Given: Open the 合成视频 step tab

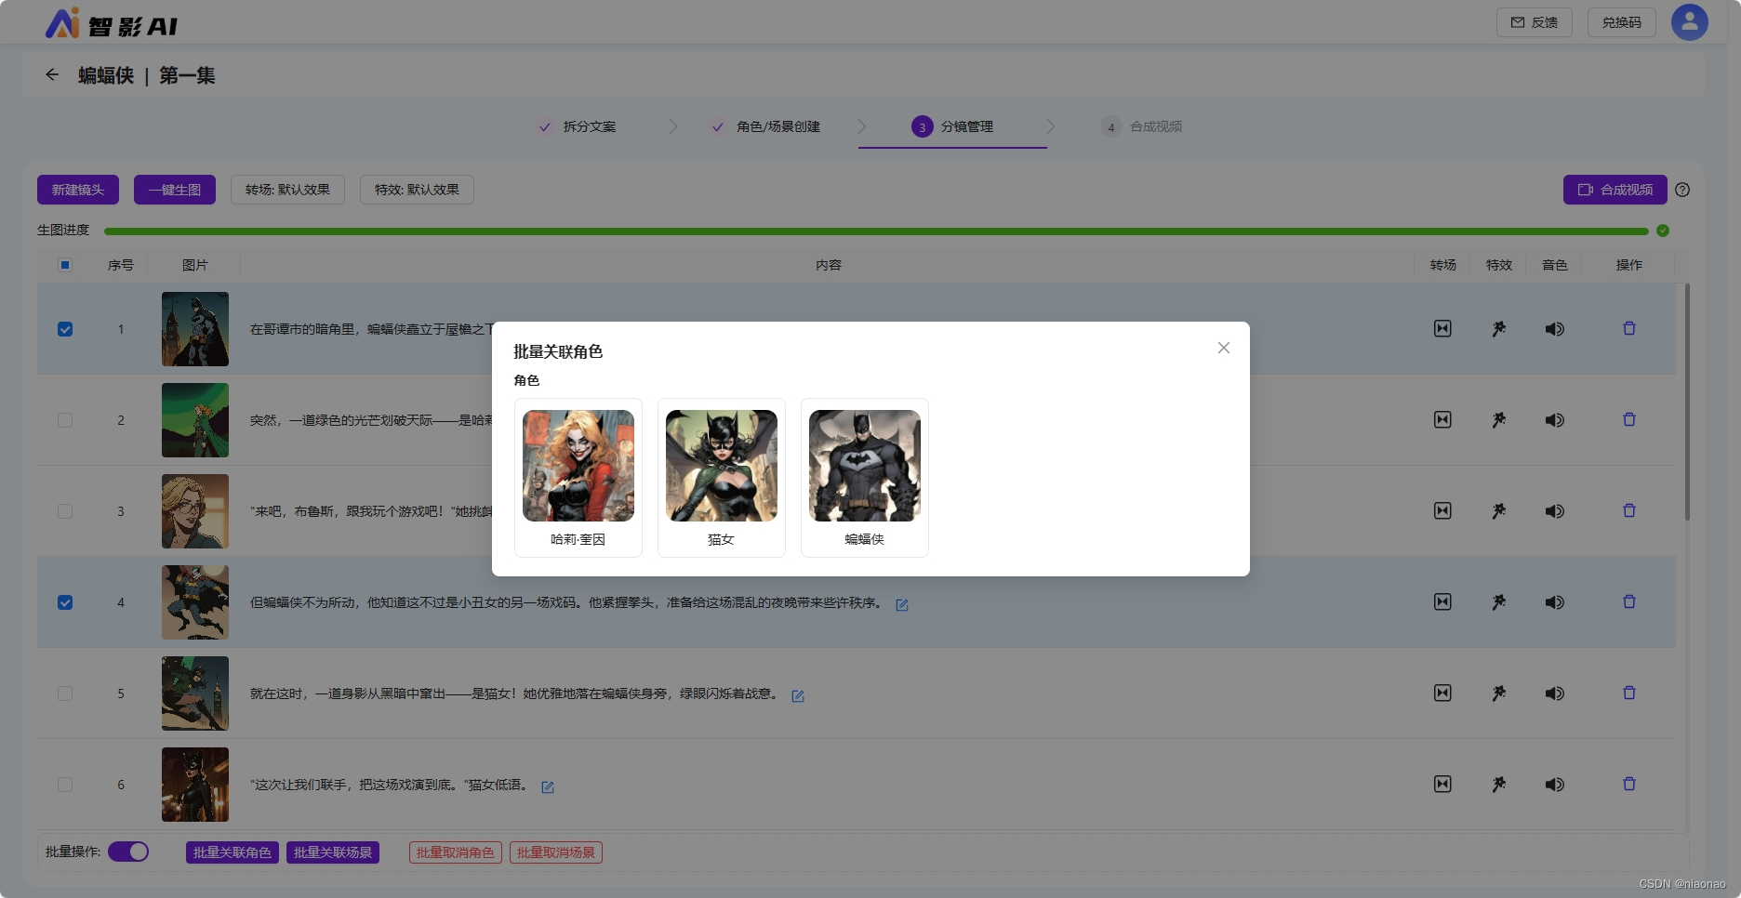Looking at the screenshot, I should (x=1142, y=126).
